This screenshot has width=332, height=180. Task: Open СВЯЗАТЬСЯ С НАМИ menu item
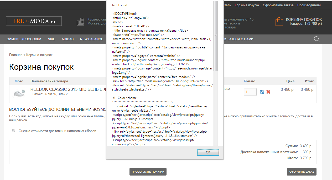click(238, 39)
